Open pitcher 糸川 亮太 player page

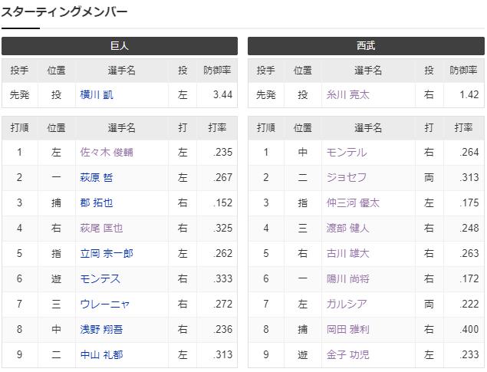pyautogui.click(x=348, y=94)
